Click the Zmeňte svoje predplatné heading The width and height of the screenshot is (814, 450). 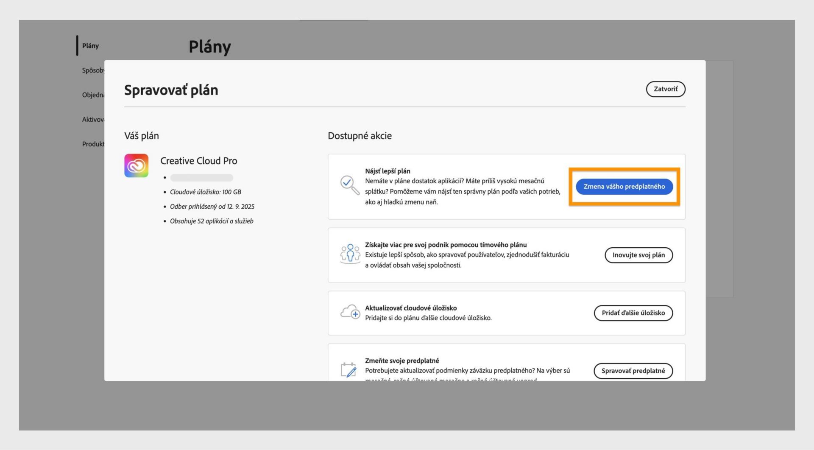401,361
